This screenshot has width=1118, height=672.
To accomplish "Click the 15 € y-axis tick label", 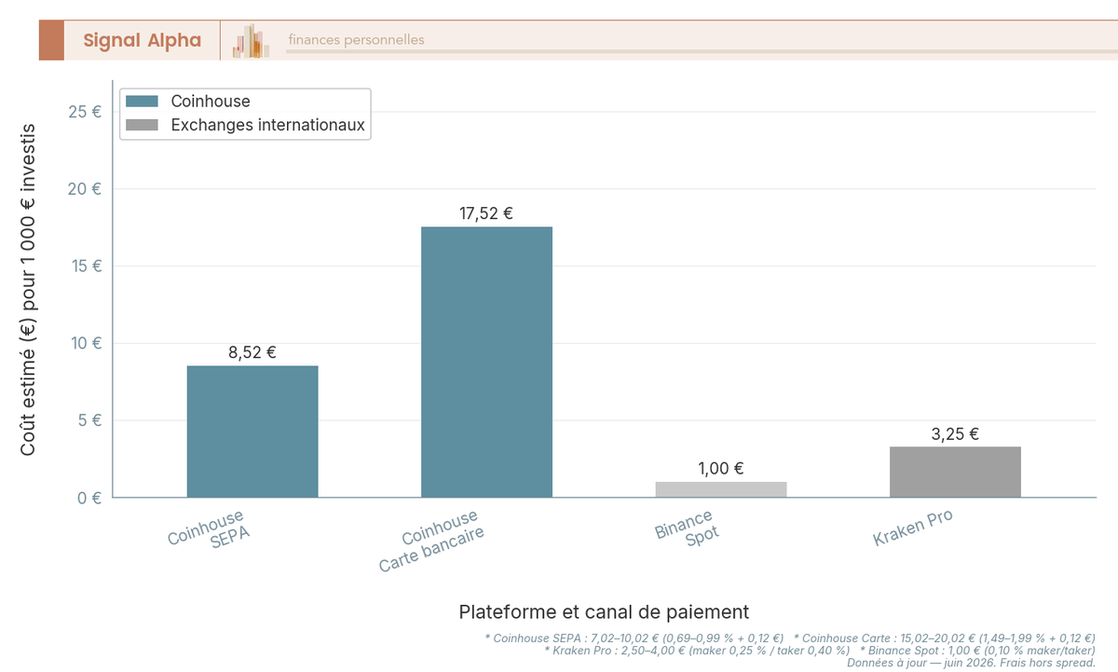I will point(85,266).
